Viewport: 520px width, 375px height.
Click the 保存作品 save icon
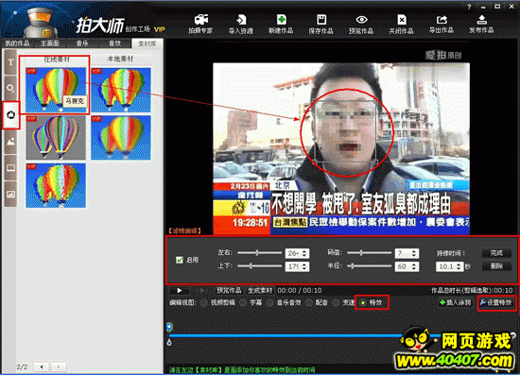[x=321, y=20]
